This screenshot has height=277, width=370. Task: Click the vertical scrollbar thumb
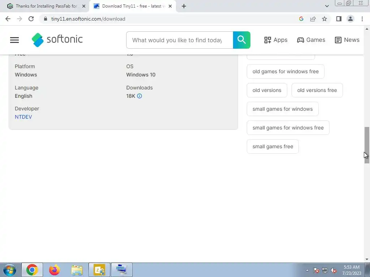click(x=367, y=145)
